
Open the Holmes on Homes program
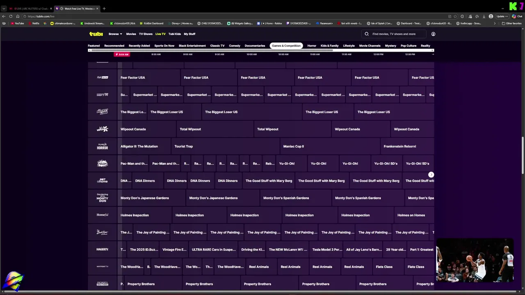pos(414,215)
